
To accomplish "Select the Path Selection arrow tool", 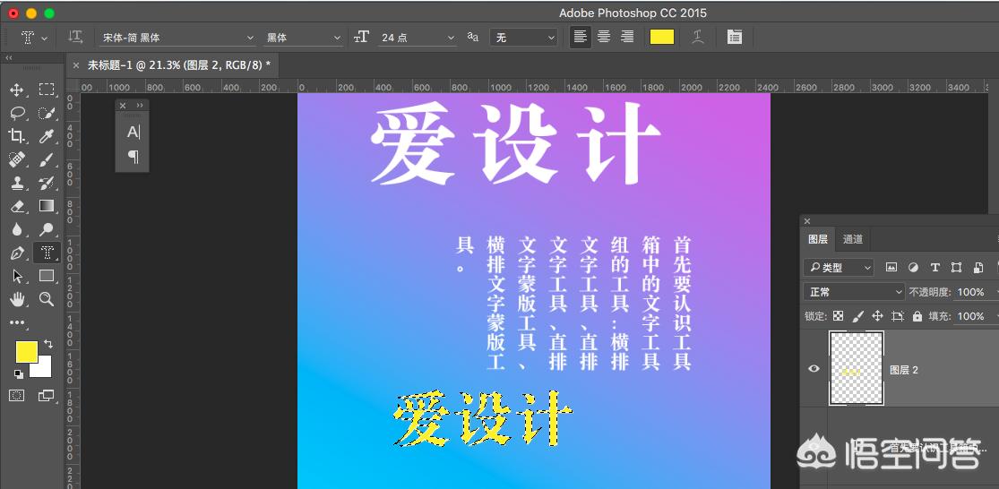I will 16,276.
